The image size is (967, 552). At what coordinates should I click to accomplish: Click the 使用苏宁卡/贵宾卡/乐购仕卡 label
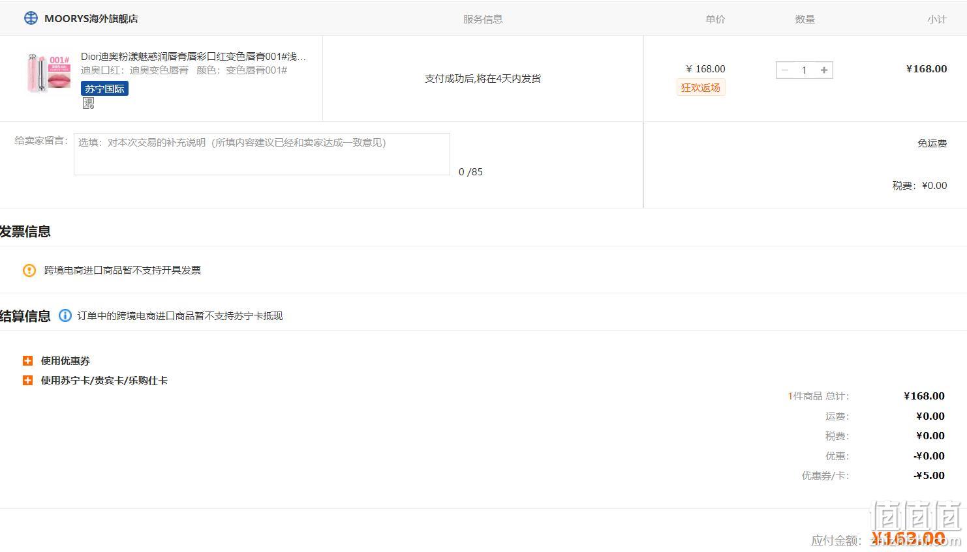pyautogui.click(x=104, y=381)
